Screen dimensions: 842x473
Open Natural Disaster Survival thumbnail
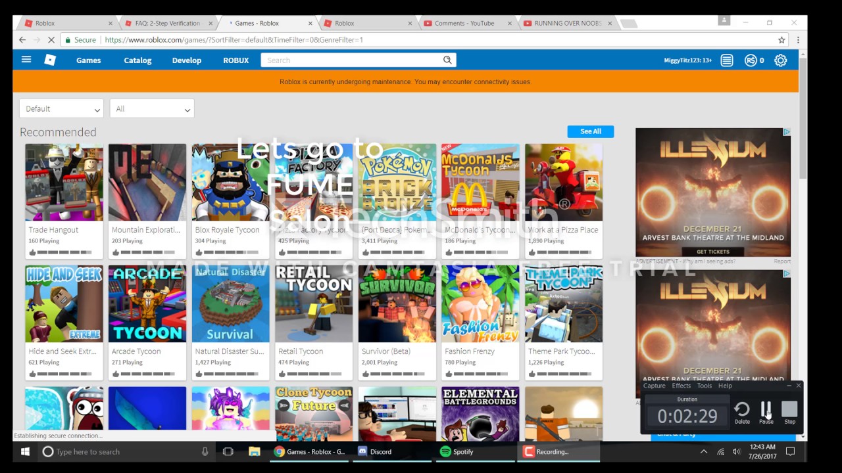[230, 304]
